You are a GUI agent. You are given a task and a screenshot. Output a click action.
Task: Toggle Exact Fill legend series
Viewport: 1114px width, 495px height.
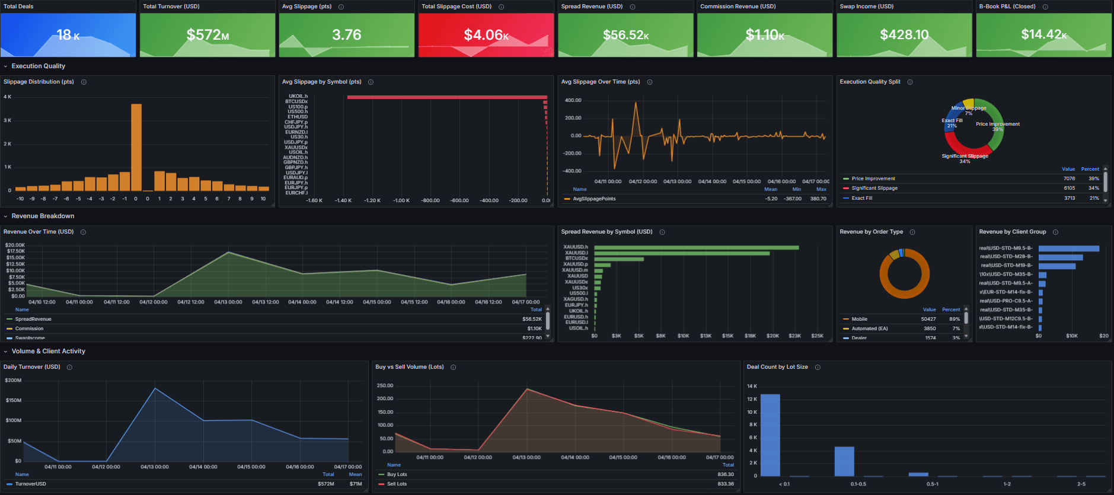pyautogui.click(x=861, y=198)
